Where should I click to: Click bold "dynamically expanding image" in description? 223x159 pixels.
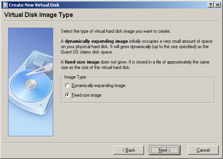[96, 41]
